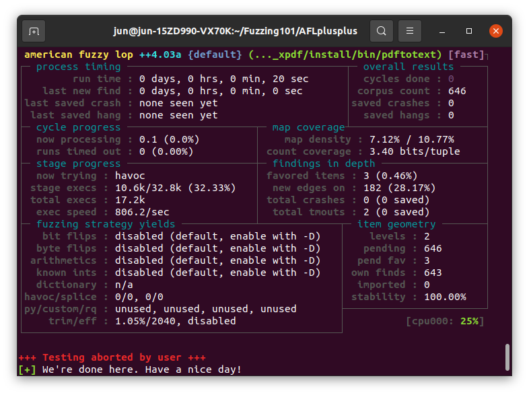Click the py/custom/rq 'unused' values
The image size is (529, 395).
point(206,310)
